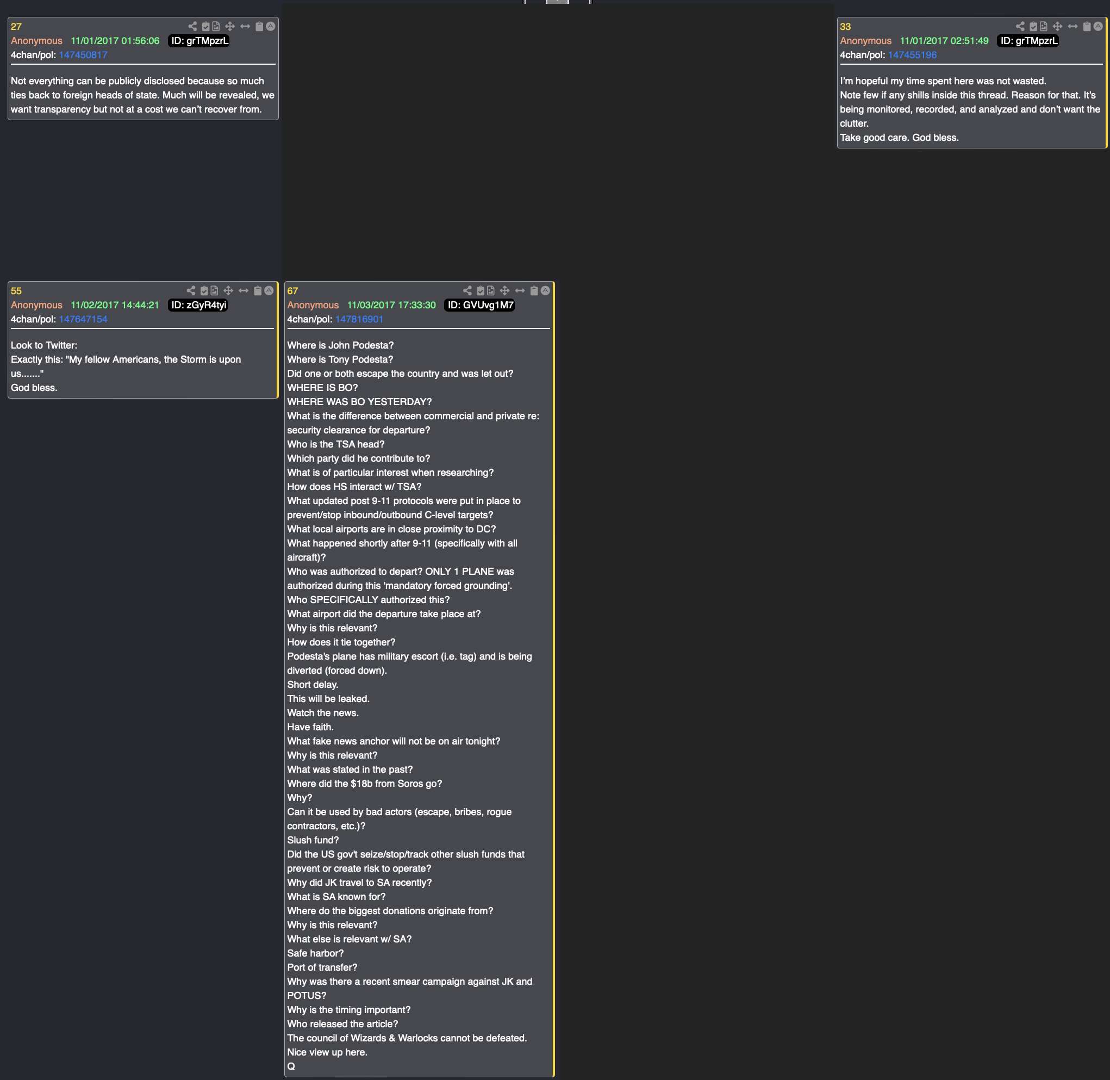The width and height of the screenshot is (1110, 1080).
Task: Click image file icon on post 67
Action: (491, 290)
